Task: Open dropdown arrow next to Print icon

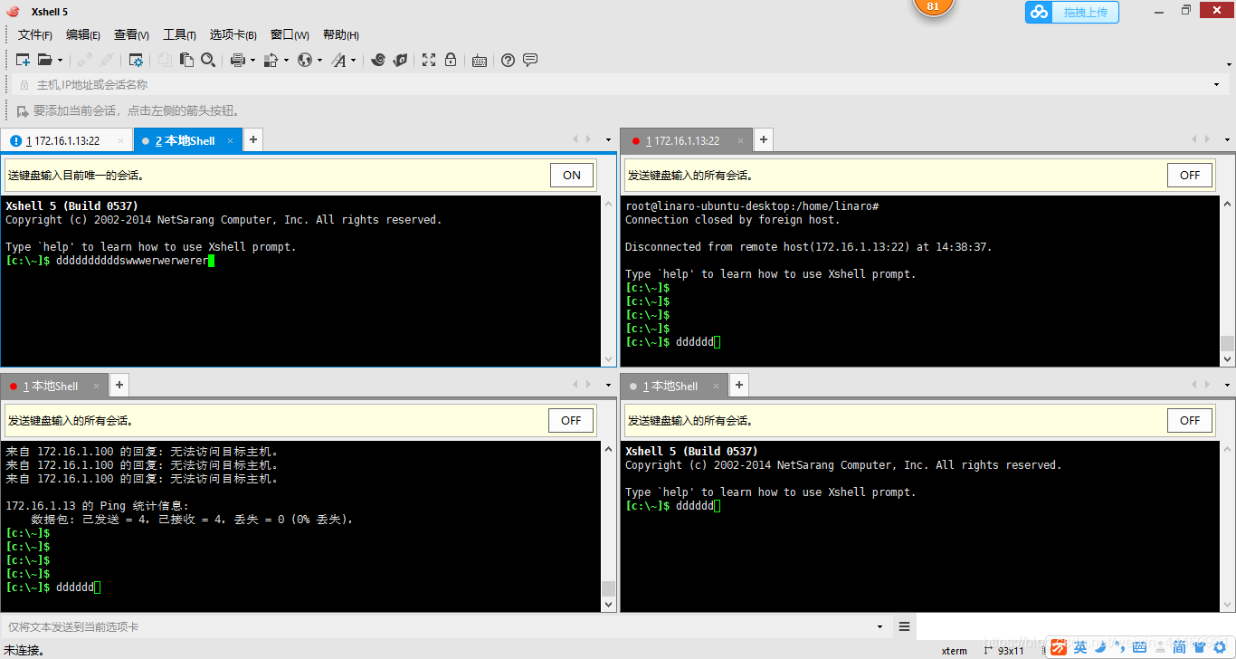Action: coord(252,61)
